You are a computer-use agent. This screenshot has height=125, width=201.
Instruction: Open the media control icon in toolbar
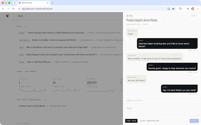pos(188,9)
